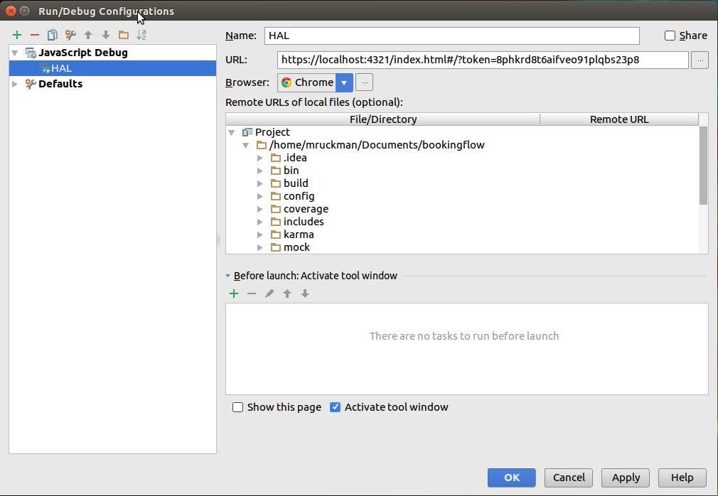The image size is (718, 496).
Task: Click the ellipsis button beside the URL field
Action: coord(700,60)
